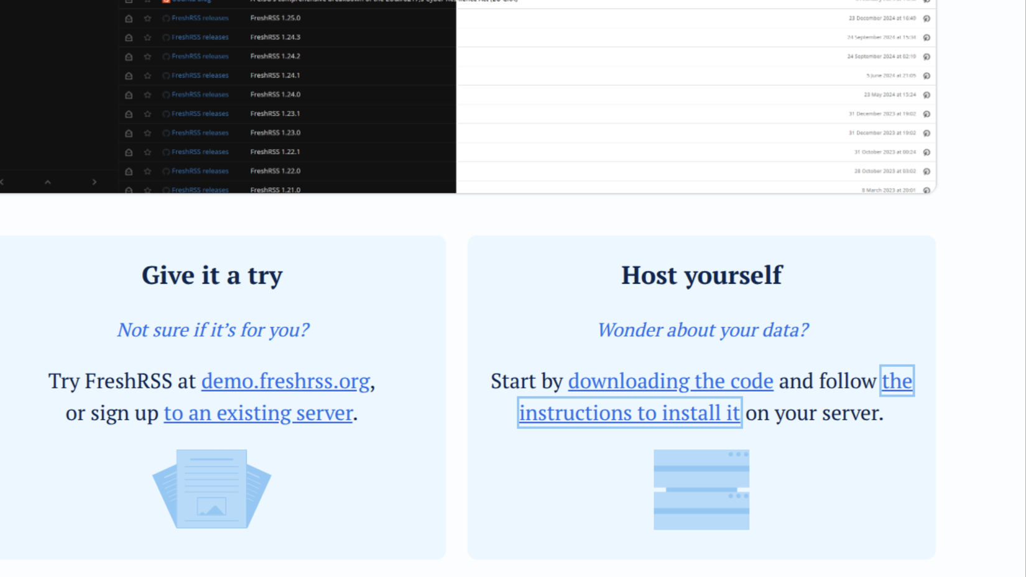Click the newspaper illustration under Give it a try
The image size is (1026, 577).
click(x=212, y=489)
